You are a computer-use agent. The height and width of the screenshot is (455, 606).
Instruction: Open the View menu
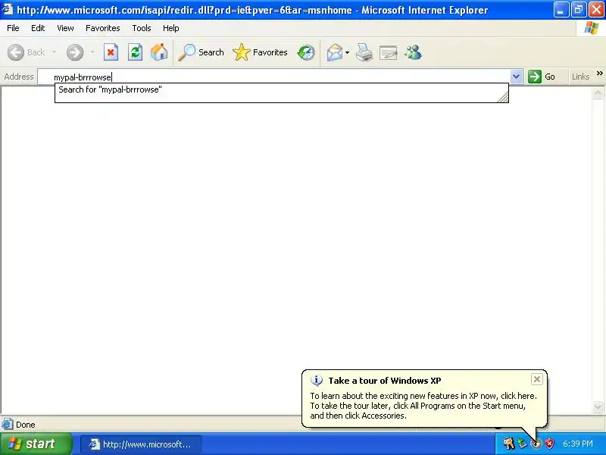[x=65, y=28]
